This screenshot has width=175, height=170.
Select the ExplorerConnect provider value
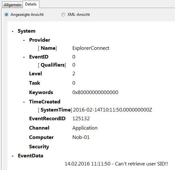pyautogui.click(x=91, y=48)
